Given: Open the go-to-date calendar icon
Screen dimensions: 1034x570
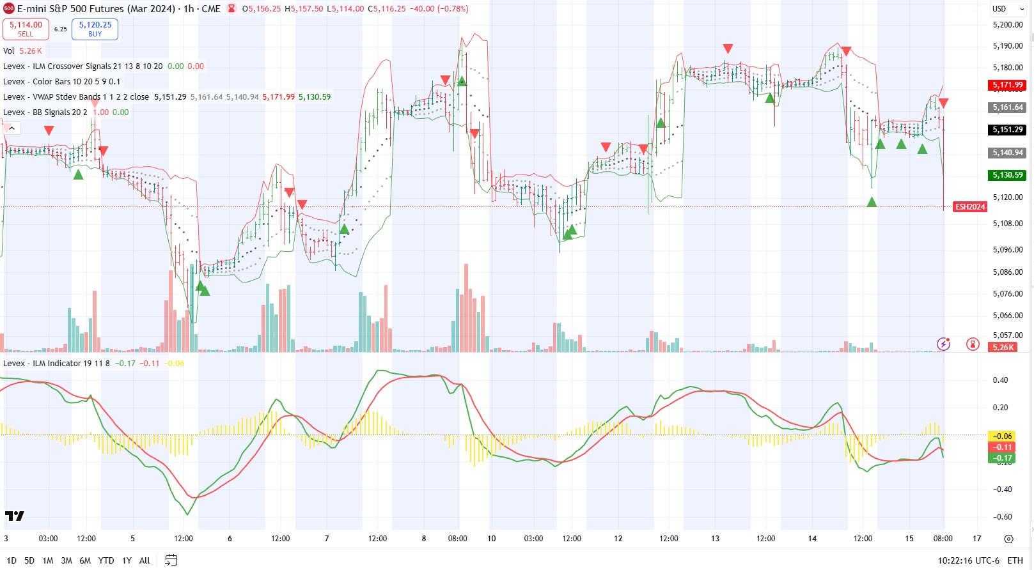Looking at the screenshot, I should pyautogui.click(x=171, y=560).
